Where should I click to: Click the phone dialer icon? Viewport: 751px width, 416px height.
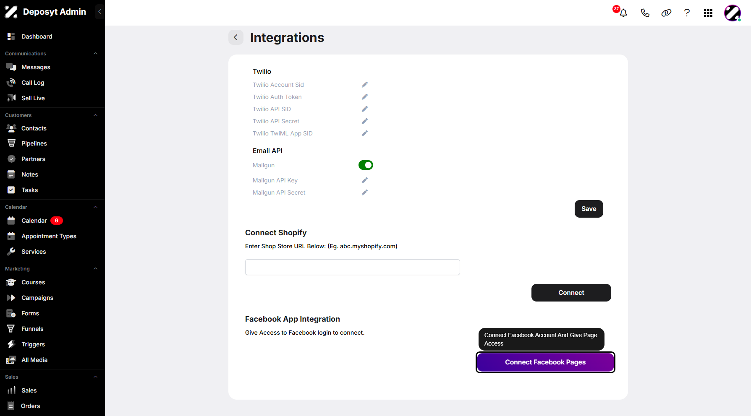pyautogui.click(x=645, y=13)
